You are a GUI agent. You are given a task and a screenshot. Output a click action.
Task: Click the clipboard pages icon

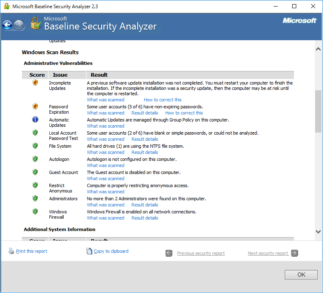[89, 251]
